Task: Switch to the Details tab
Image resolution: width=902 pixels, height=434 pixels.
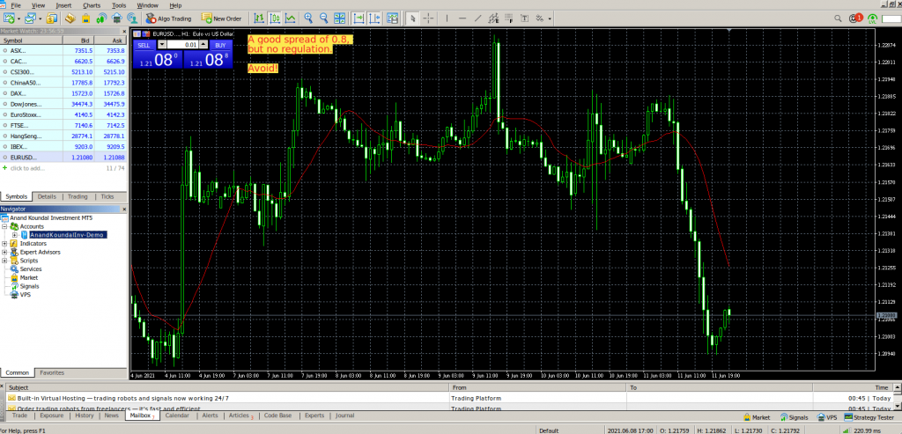Action: click(x=48, y=196)
